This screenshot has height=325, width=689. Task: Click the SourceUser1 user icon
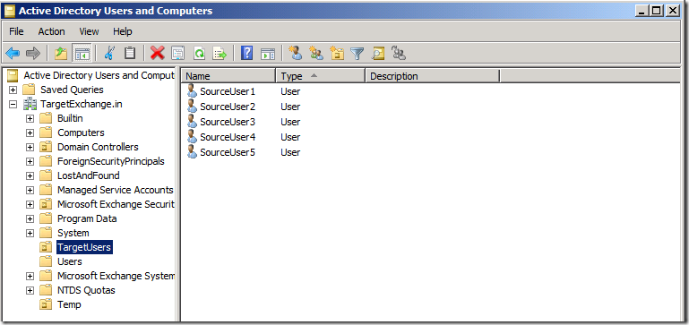192,91
